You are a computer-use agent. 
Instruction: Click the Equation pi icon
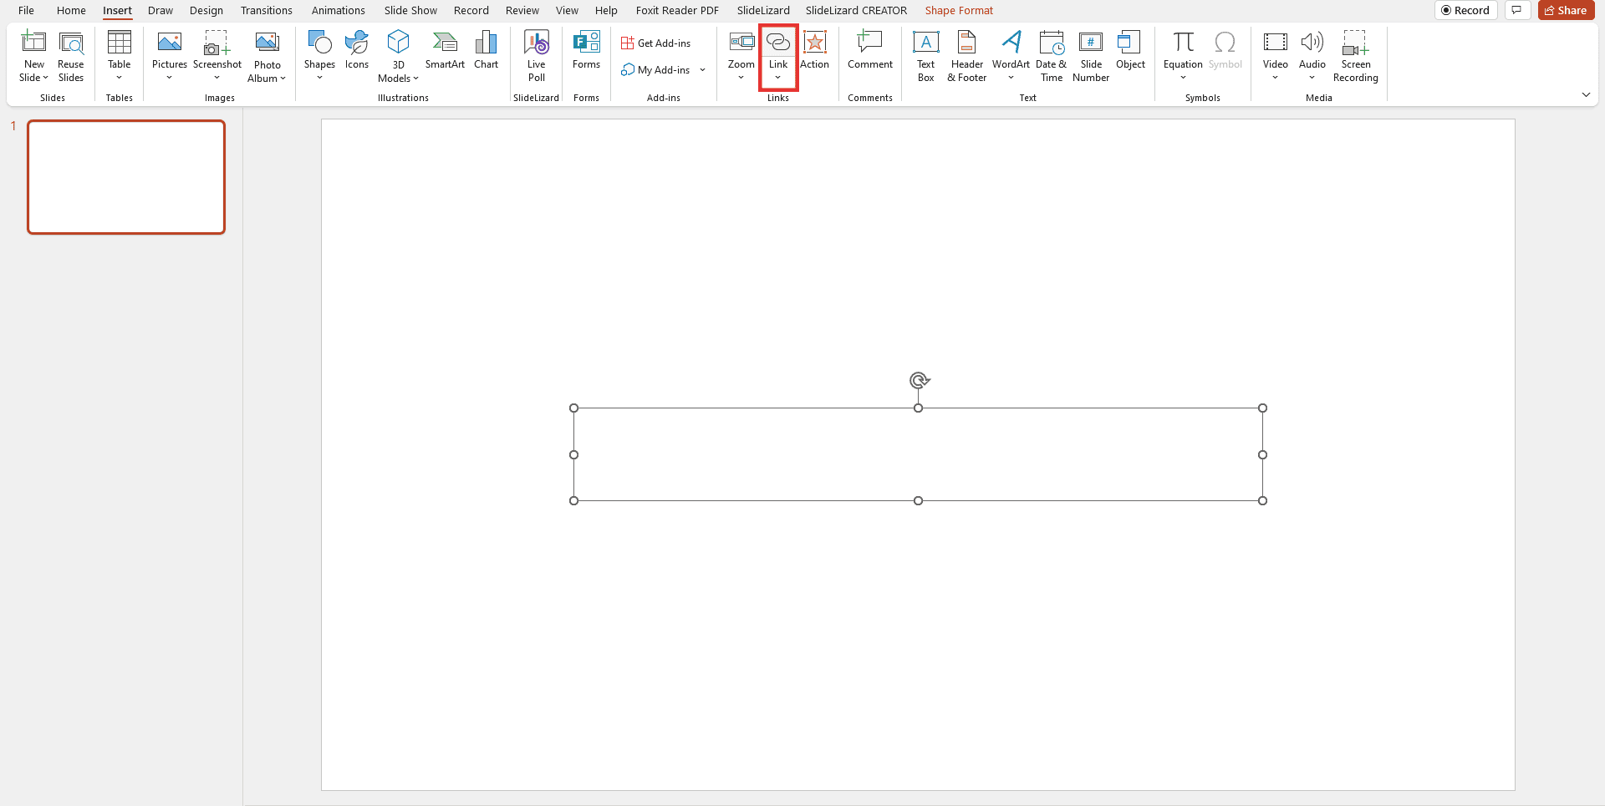(x=1184, y=42)
